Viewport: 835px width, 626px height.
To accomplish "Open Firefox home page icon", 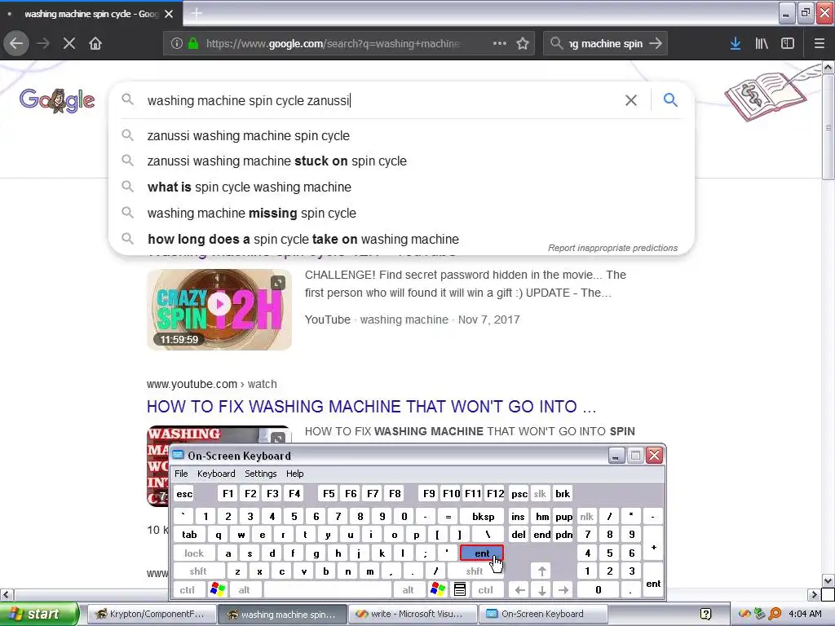I will (95, 43).
